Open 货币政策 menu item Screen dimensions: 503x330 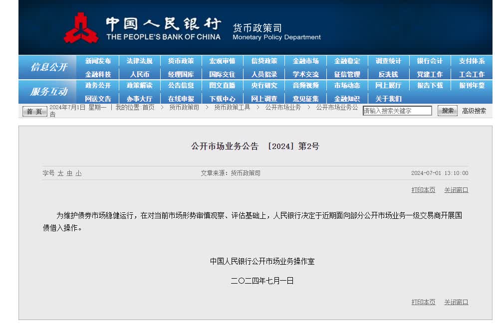tap(181, 61)
